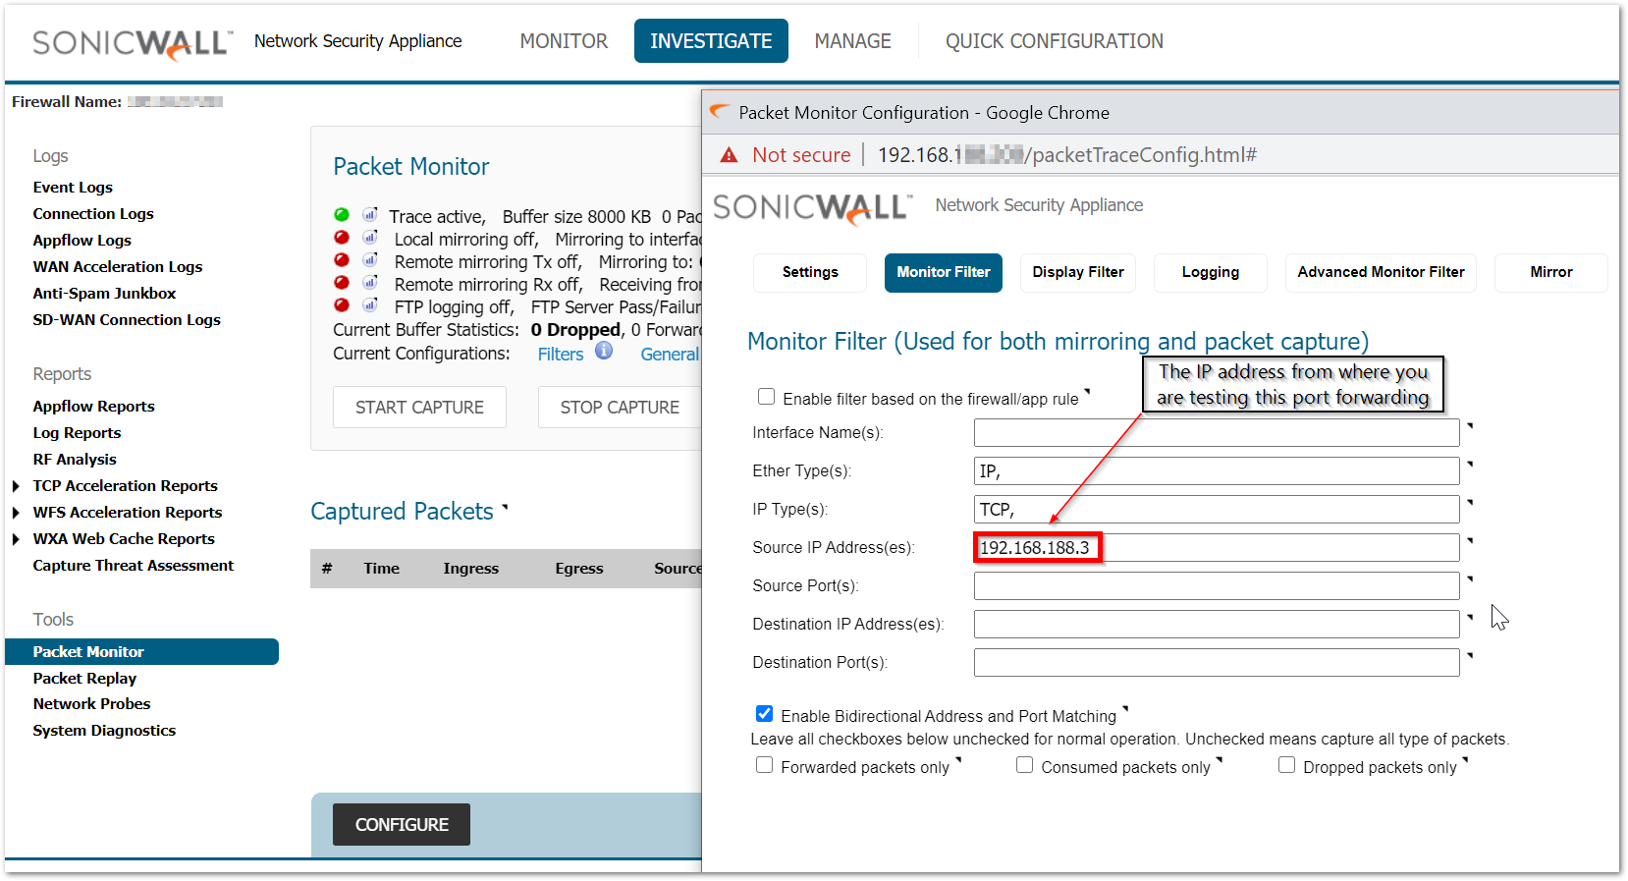The image size is (1628, 881).
Task: Click the Not secure warning triangle icon
Action: pyautogui.click(x=729, y=155)
